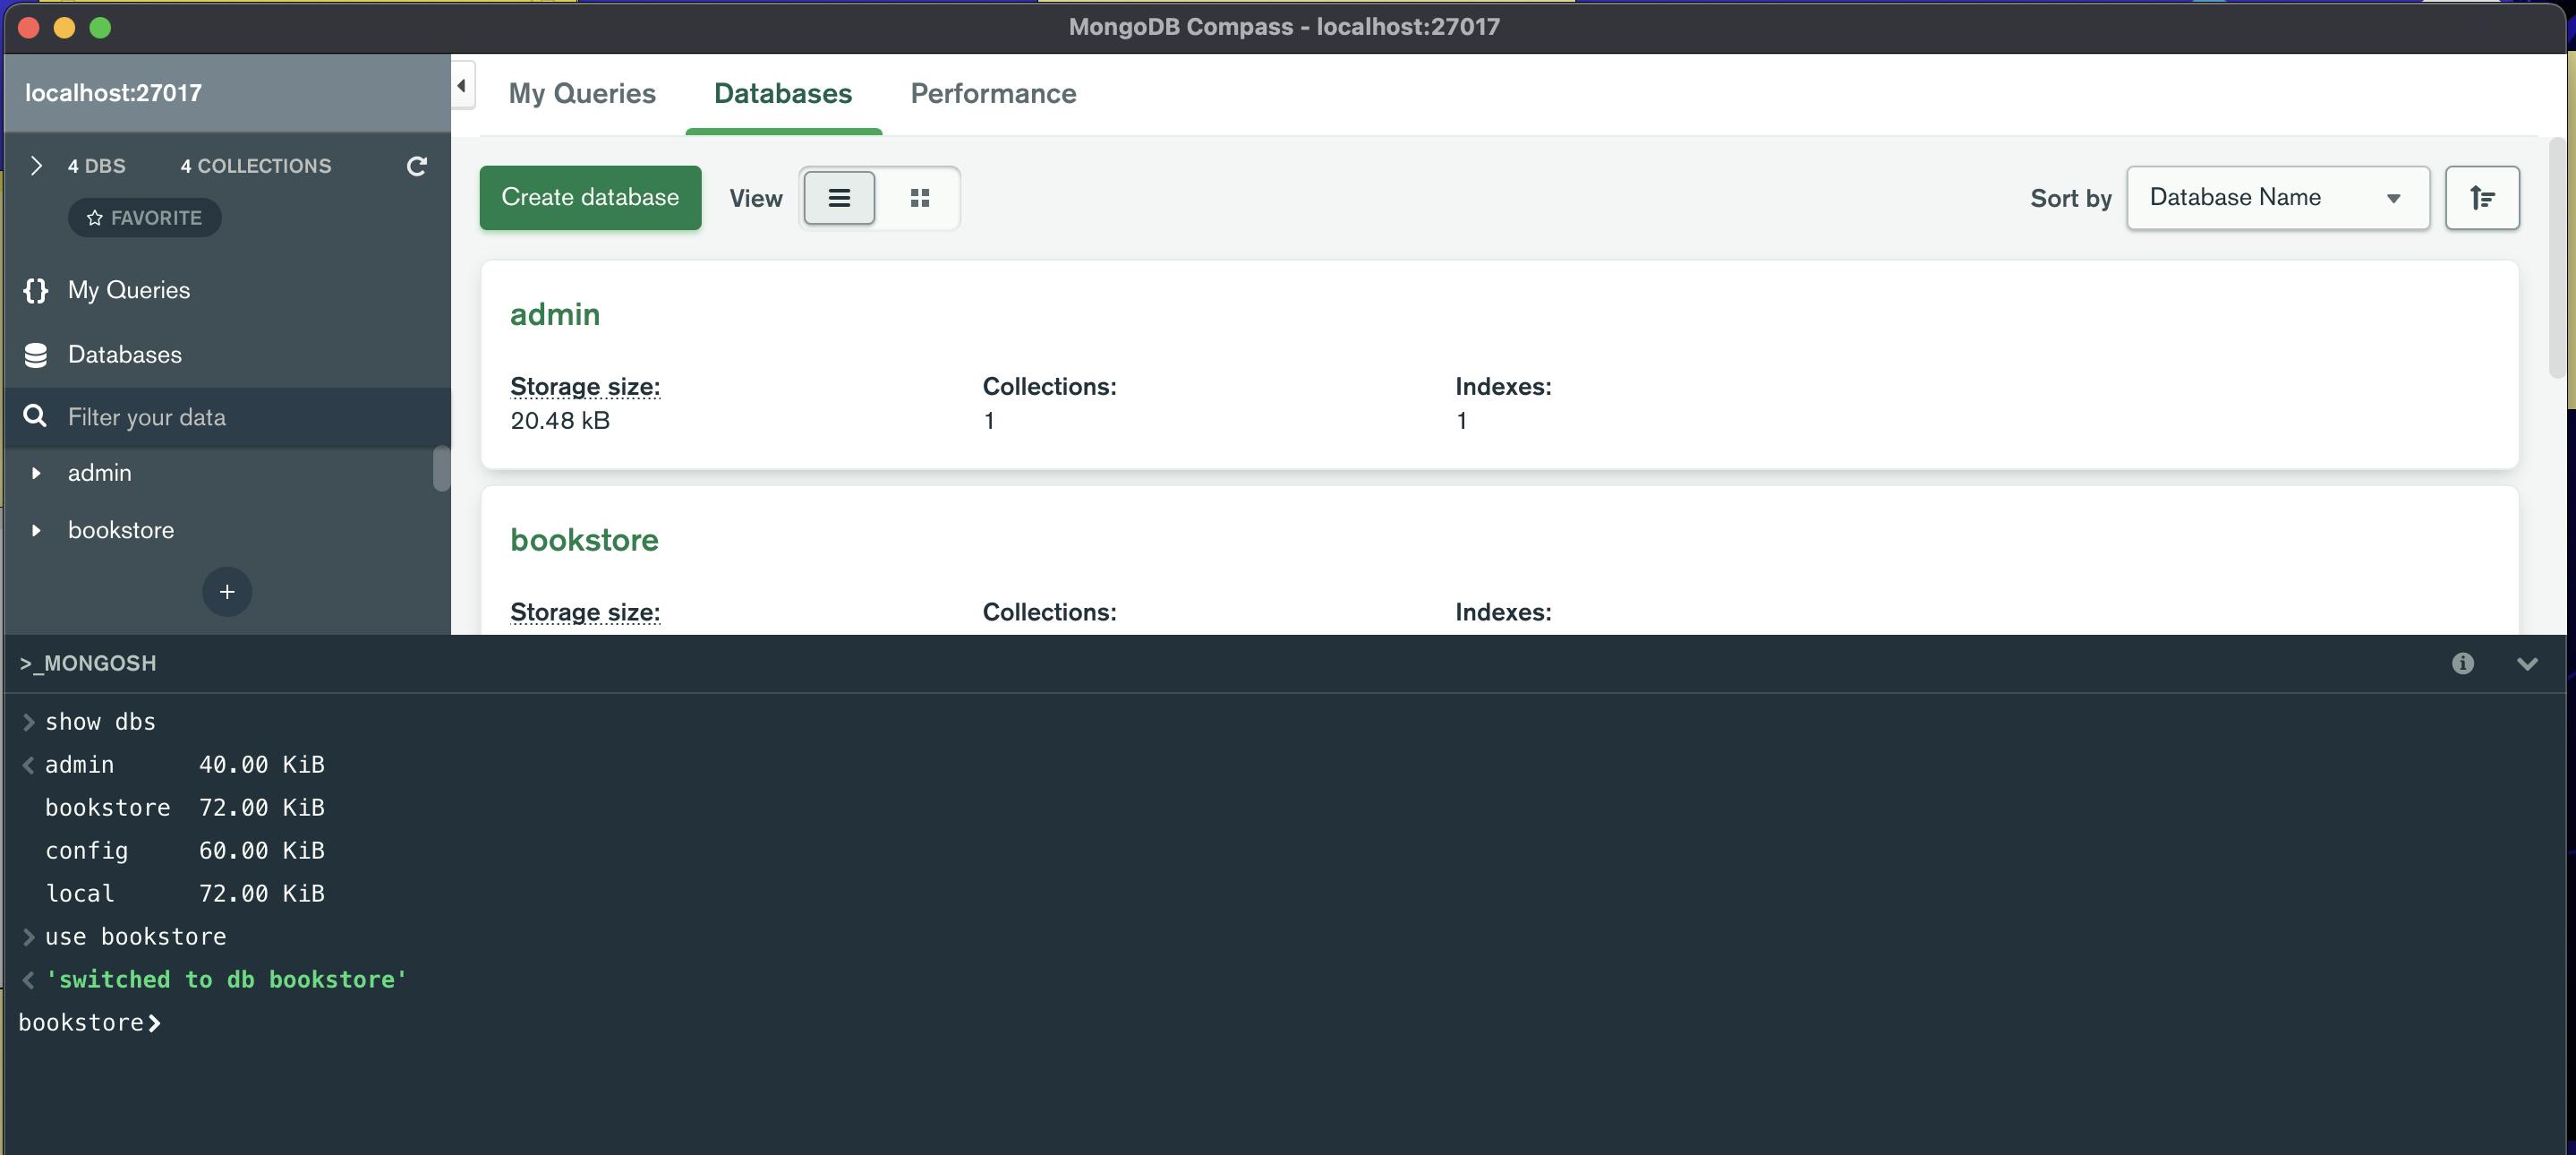The width and height of the screenshot is (2576, 1155).
Task: Click the admin card's Collections label
Action: coord(1049,387)
